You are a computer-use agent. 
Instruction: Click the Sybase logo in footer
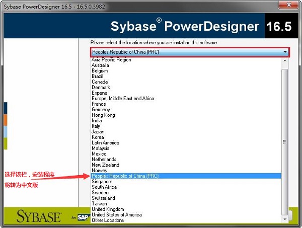pyautogui.click(x=39, y=216)
